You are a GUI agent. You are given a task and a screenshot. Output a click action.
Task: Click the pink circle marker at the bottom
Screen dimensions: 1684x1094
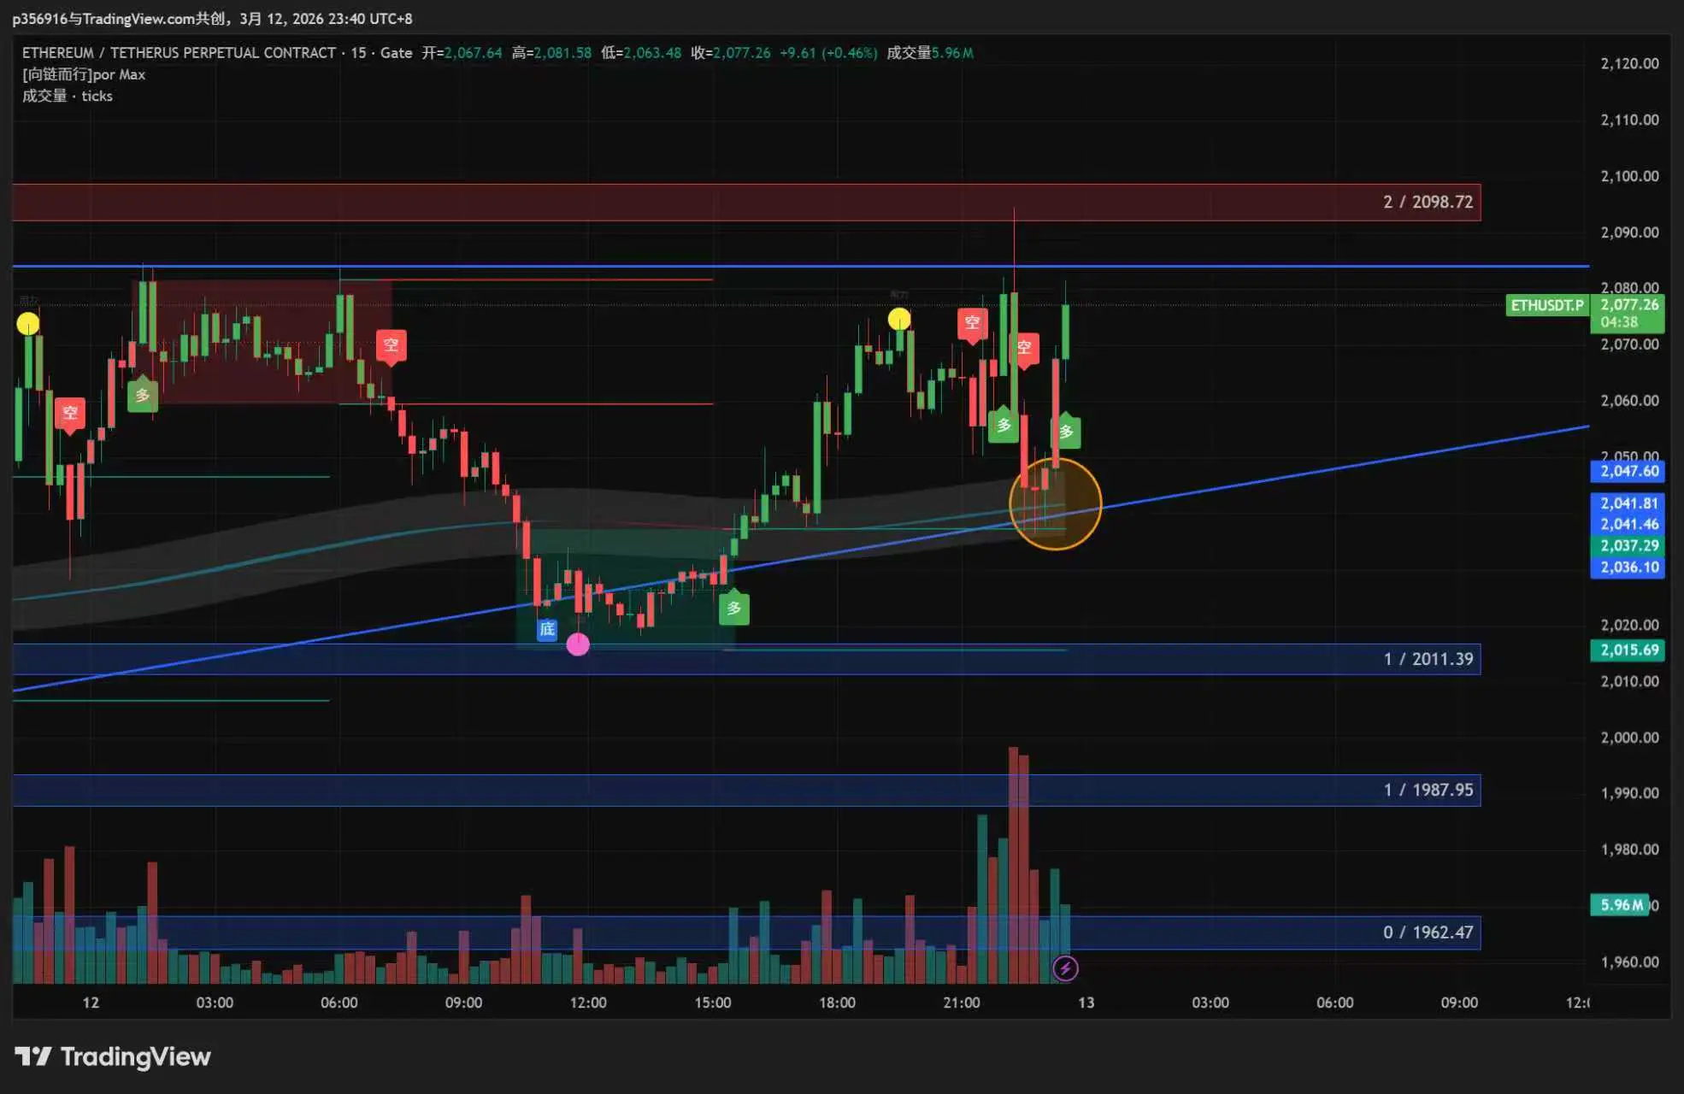pyautogui.click(x=578, y=644)
